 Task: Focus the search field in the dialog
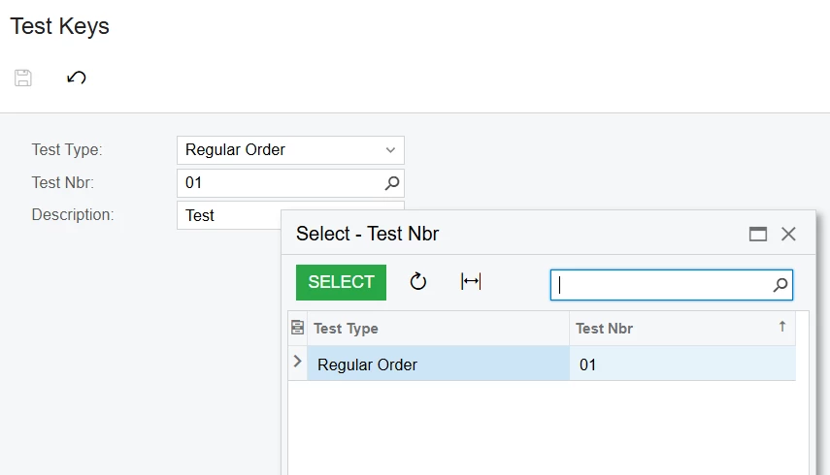pos(662,285)
